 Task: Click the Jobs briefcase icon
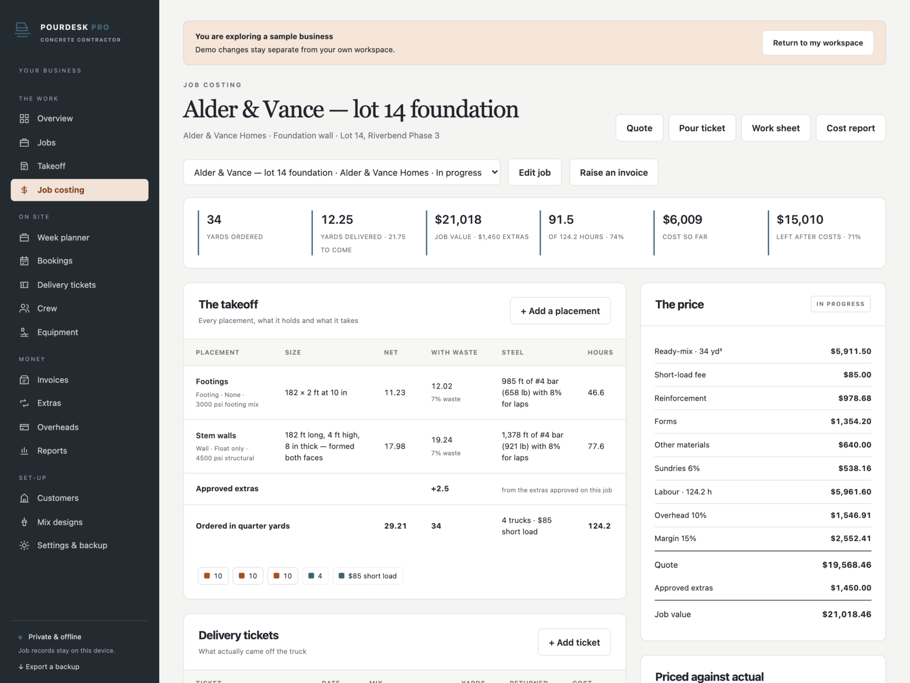pos(24,143)
